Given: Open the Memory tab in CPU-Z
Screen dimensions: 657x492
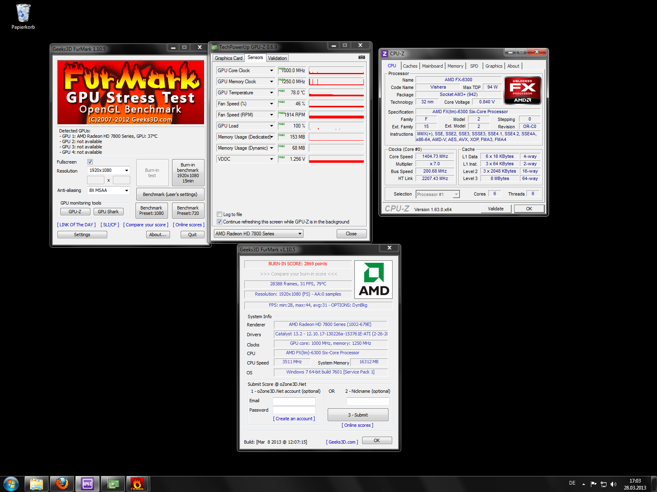Looking at the screenshot, I should coord(455,66).
